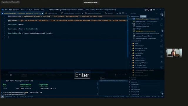Expand the EncourageVPNUsage folder
The height and width of the screenshot is (106, 188).
coord(141,63)
